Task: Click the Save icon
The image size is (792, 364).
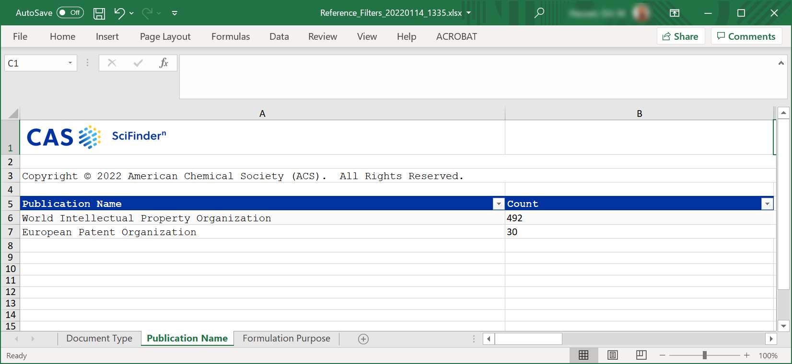Action: click(x=99, y=13)
